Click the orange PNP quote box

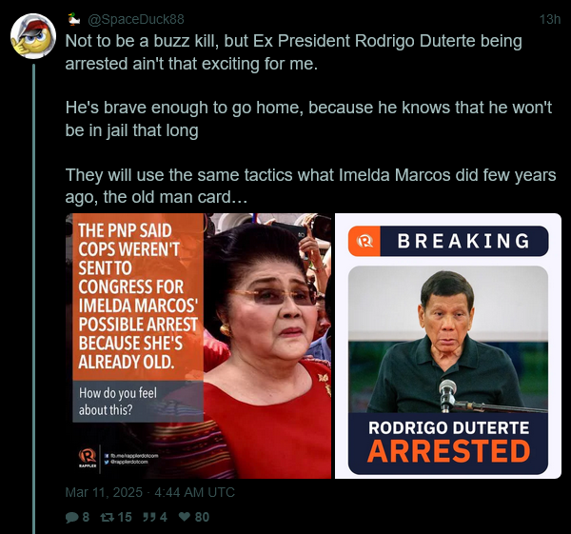tap(138, 297)
